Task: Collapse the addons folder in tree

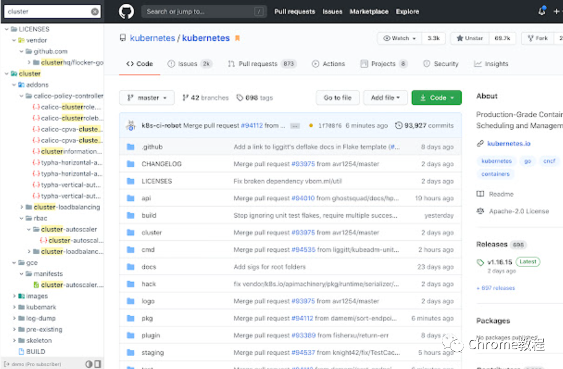Action: 14,85
